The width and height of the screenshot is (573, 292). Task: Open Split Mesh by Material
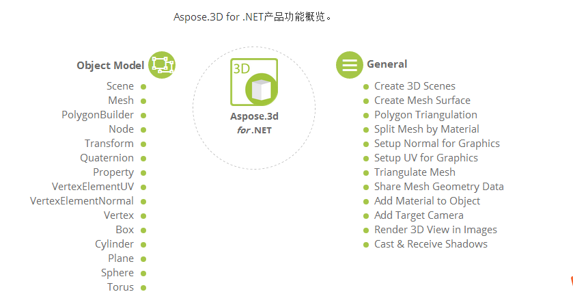coord(426,129)
